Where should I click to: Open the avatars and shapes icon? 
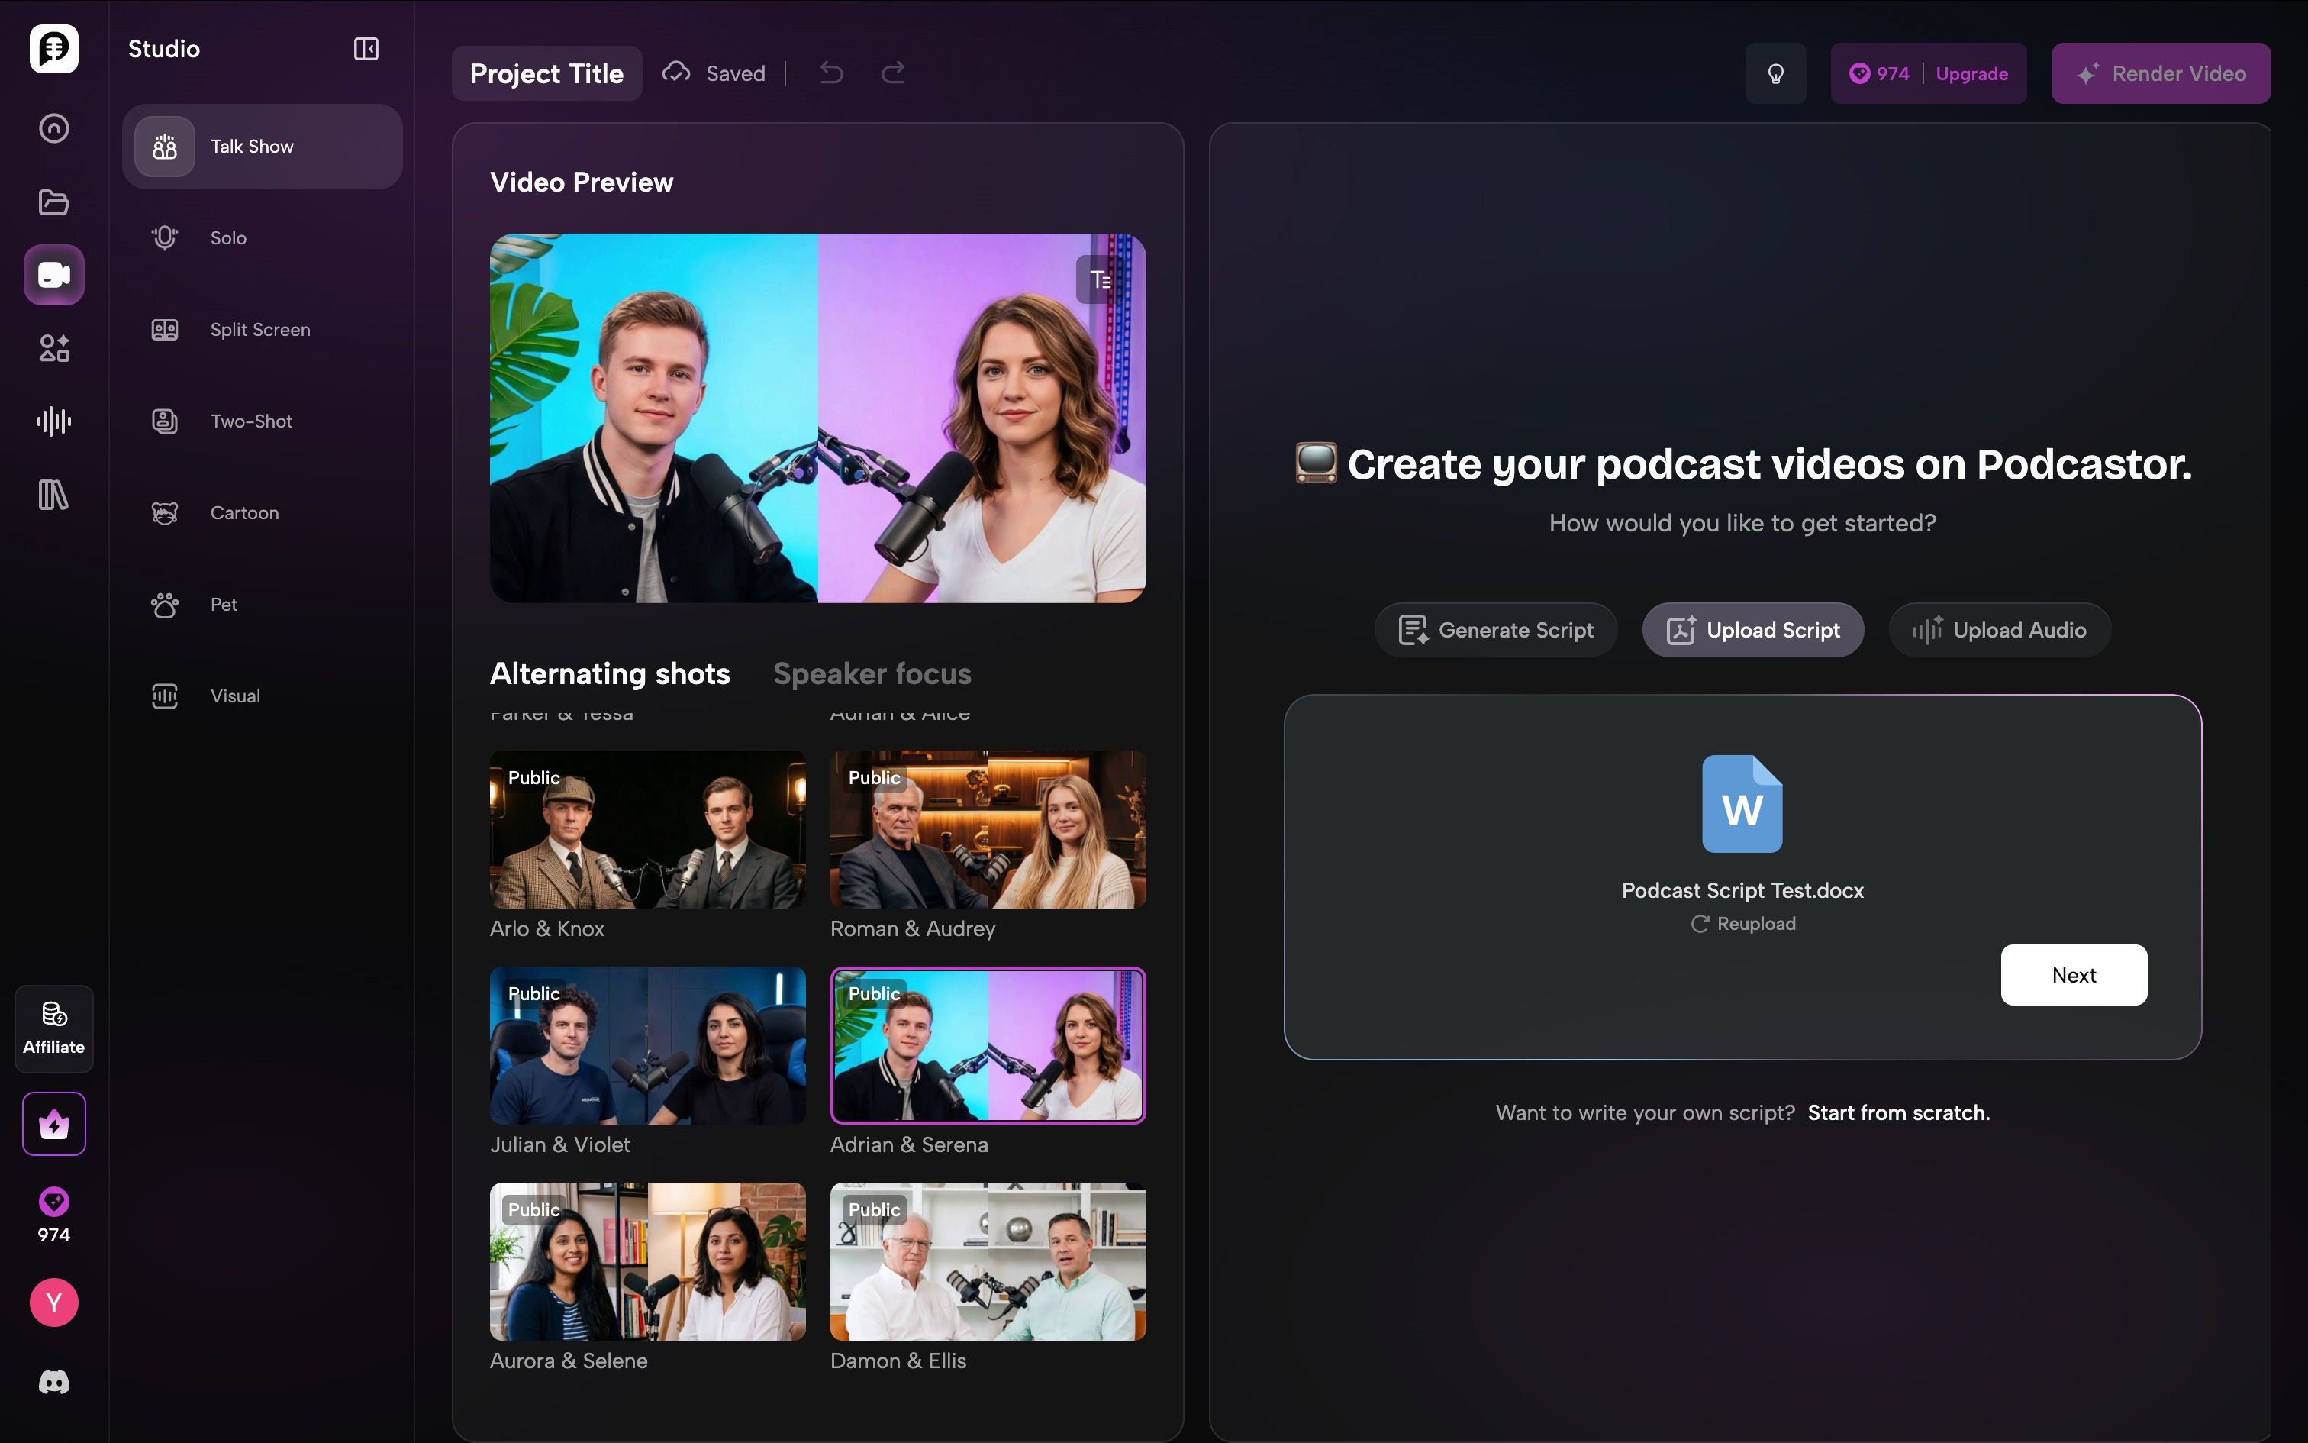click(53, 348)
